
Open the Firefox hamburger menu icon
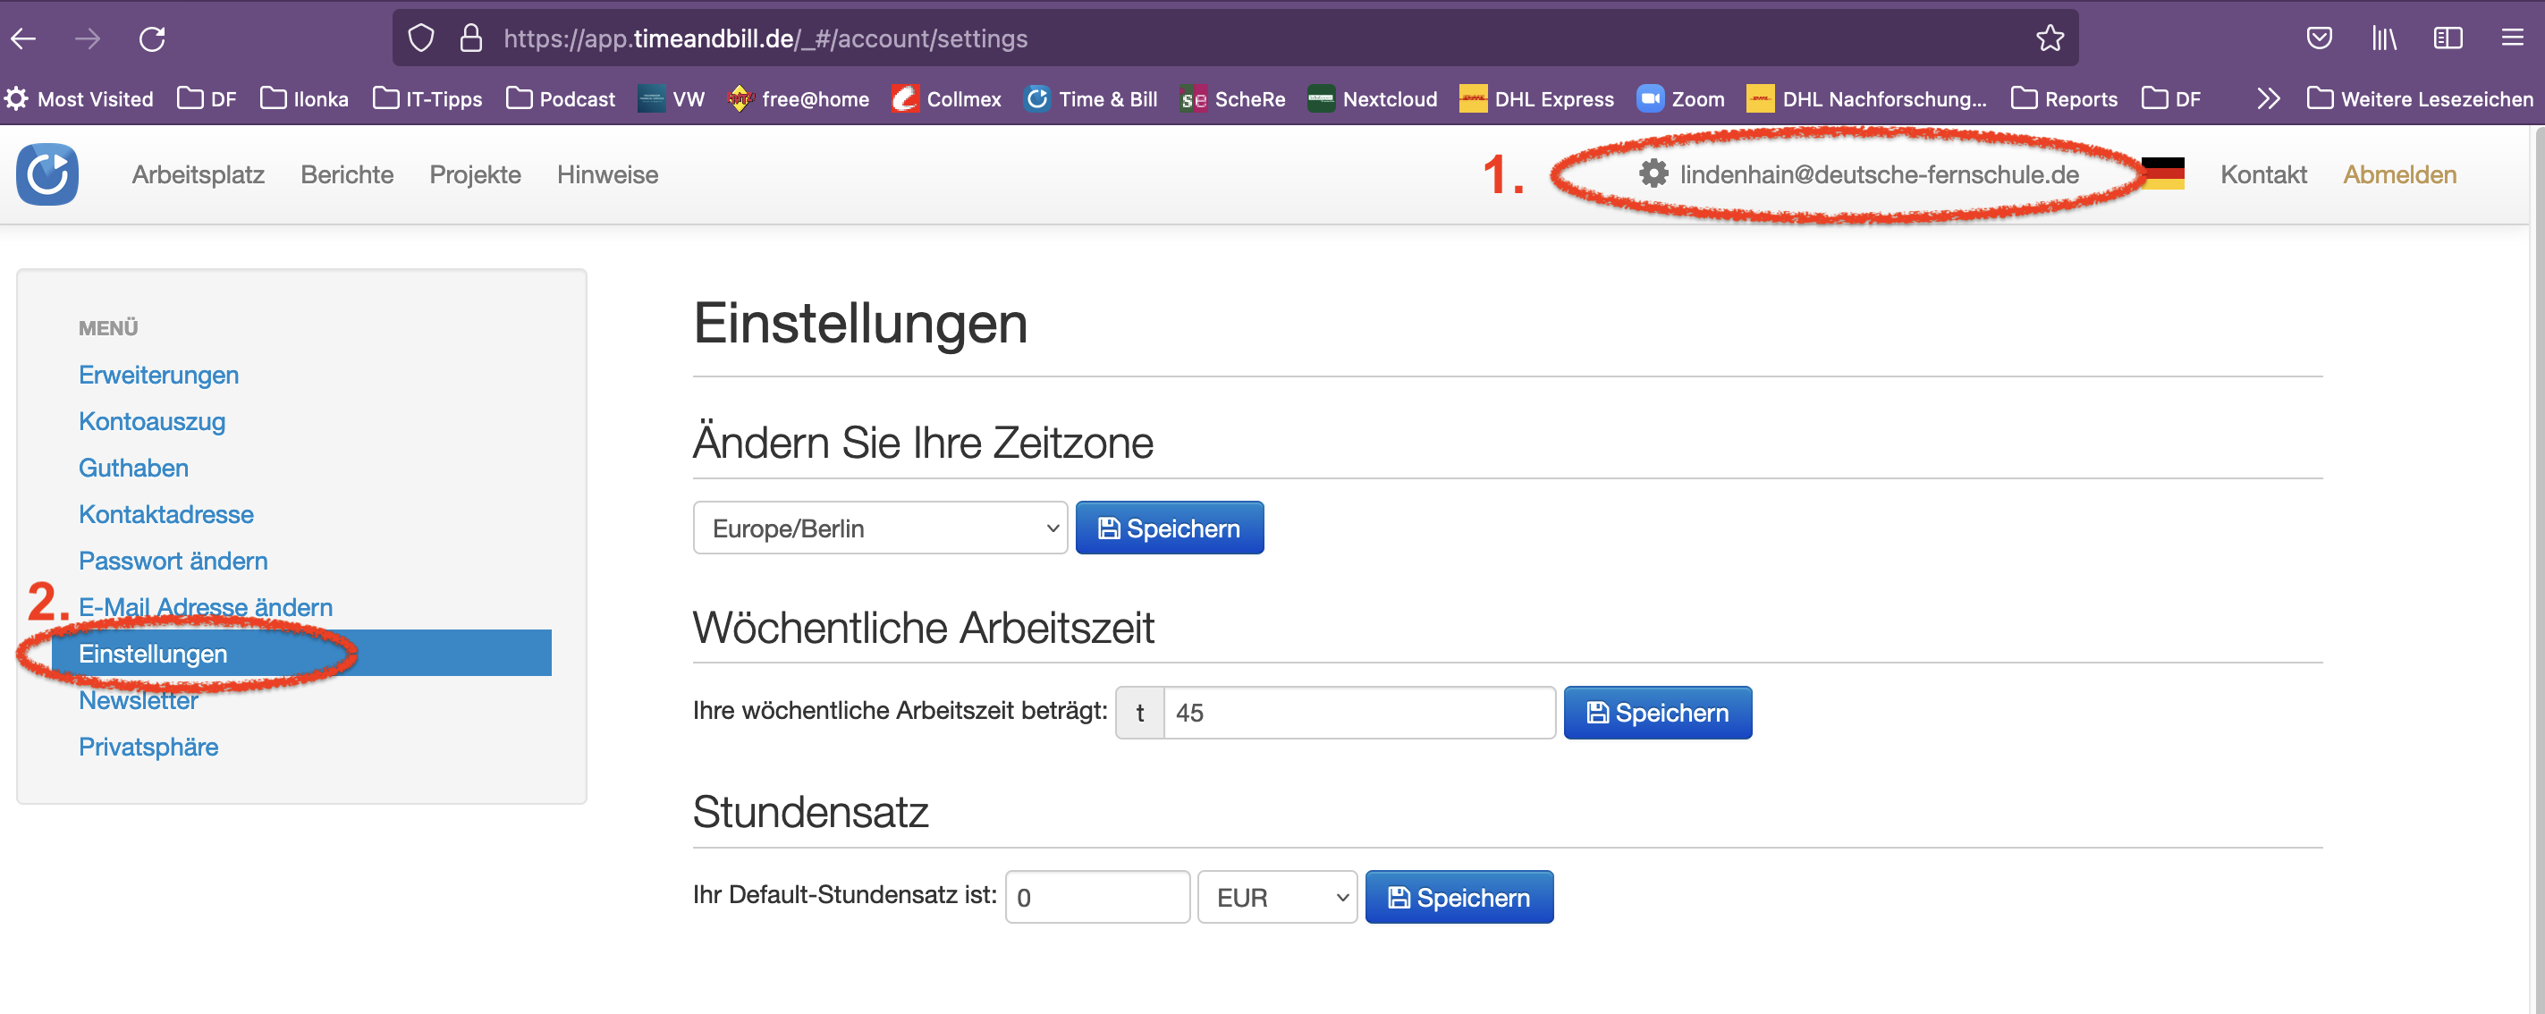(2513, 38)
